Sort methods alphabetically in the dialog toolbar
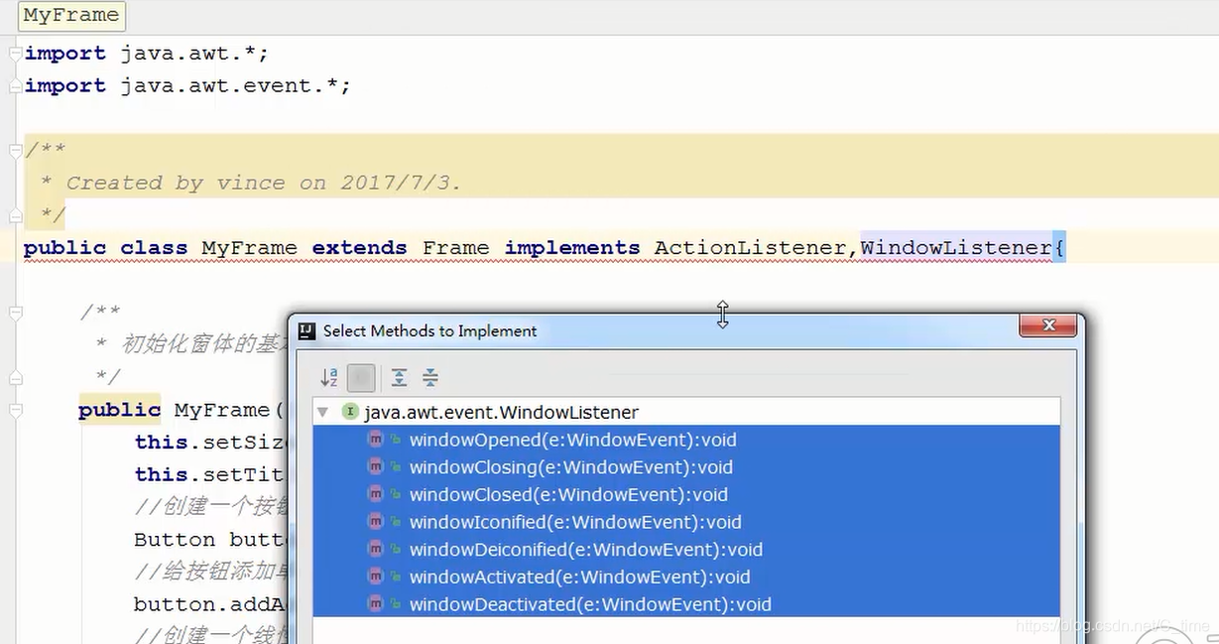 pyautogui.click(x=329, y=377)
